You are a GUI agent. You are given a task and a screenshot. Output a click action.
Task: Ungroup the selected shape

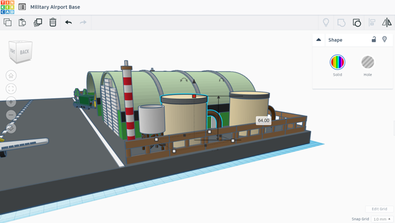point(357,23)
